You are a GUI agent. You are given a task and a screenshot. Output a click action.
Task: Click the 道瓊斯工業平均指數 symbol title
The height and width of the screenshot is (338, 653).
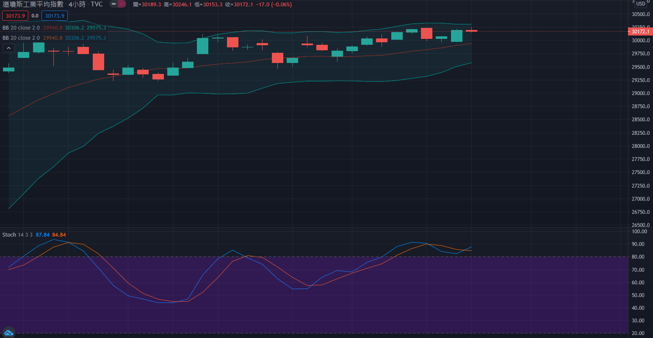(x=33, y=4)
